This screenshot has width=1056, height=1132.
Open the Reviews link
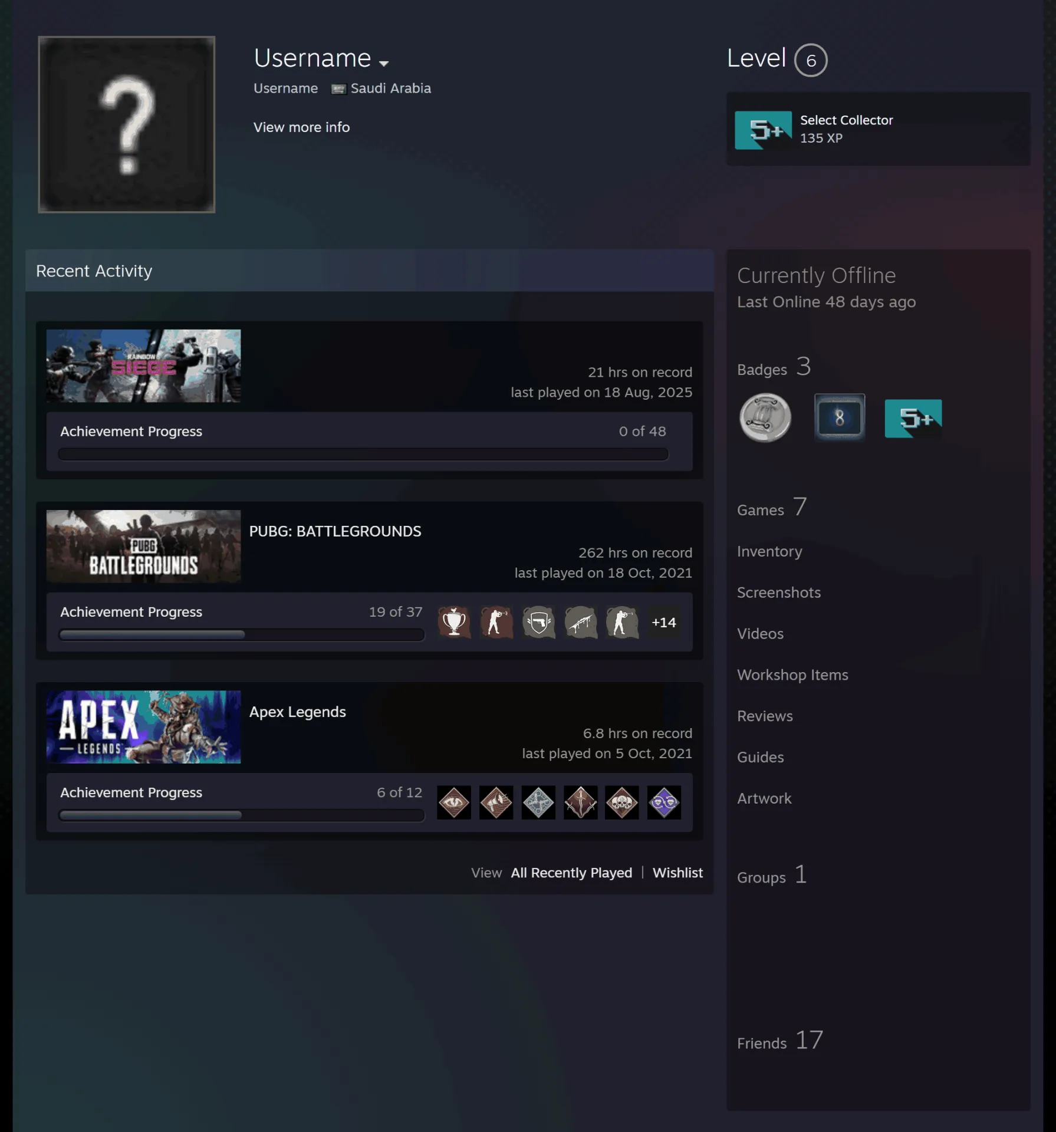pos(765,716)
